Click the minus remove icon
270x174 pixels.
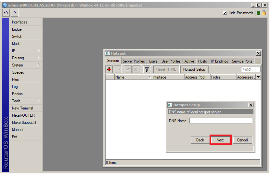pyautogui.click(x=118, y=69)
